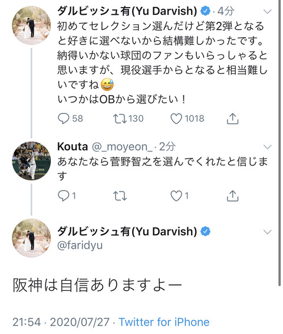Retweet Kouta's reply tweet
Screen dimensions: 283x334
click(120, 196)
